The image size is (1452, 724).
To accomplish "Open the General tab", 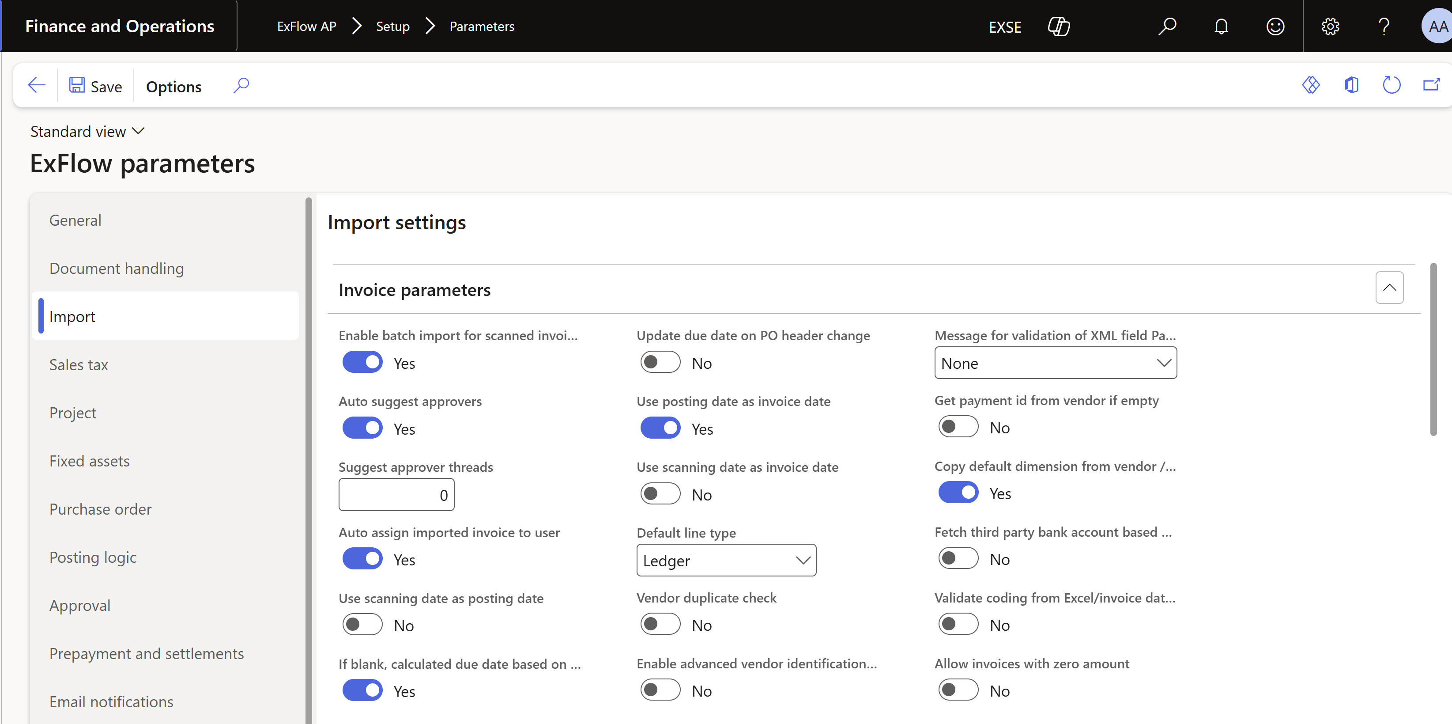I will tap(166, 220).
